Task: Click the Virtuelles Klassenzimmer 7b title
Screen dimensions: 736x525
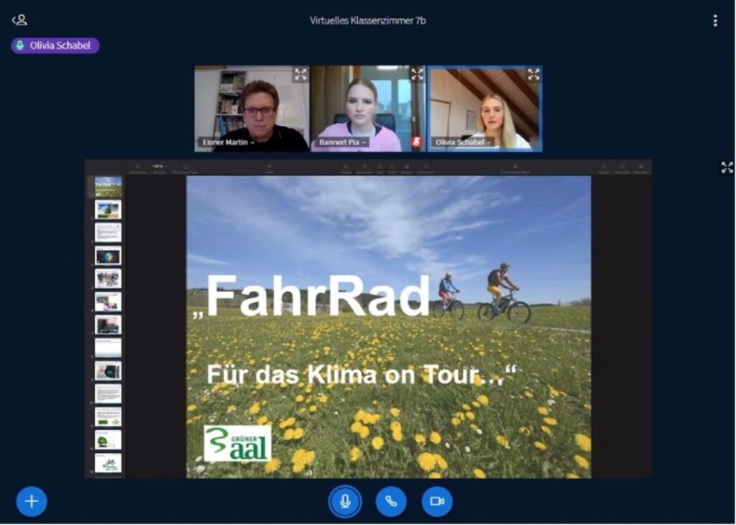Action: (368, 20)
